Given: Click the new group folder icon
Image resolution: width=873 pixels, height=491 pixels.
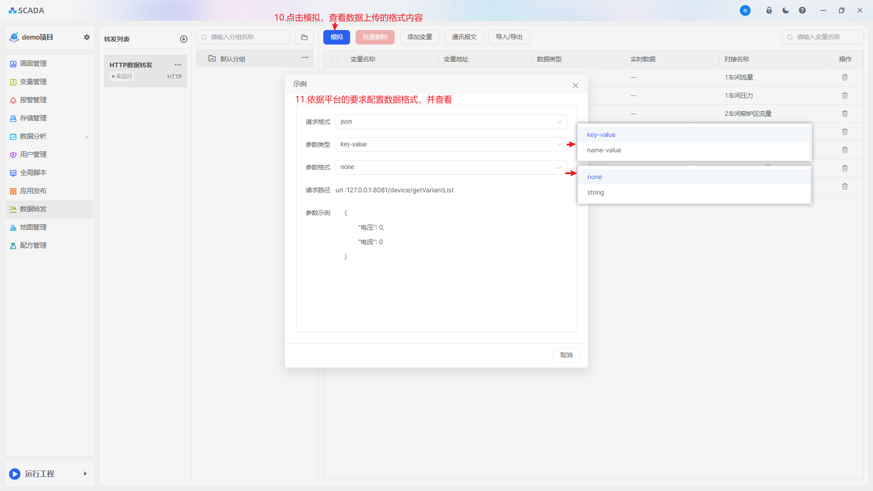Looking at the screenshot, I should pos(304,37).
